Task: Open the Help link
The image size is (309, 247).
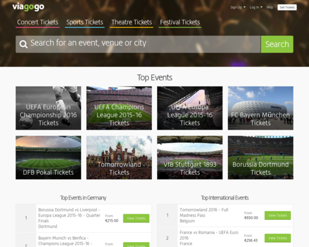Action: [x=270, y=7]
